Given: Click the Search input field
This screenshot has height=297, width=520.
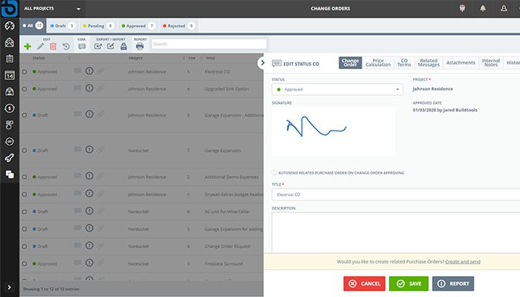Looking at the screenshot, I should (x=209, y=44).
